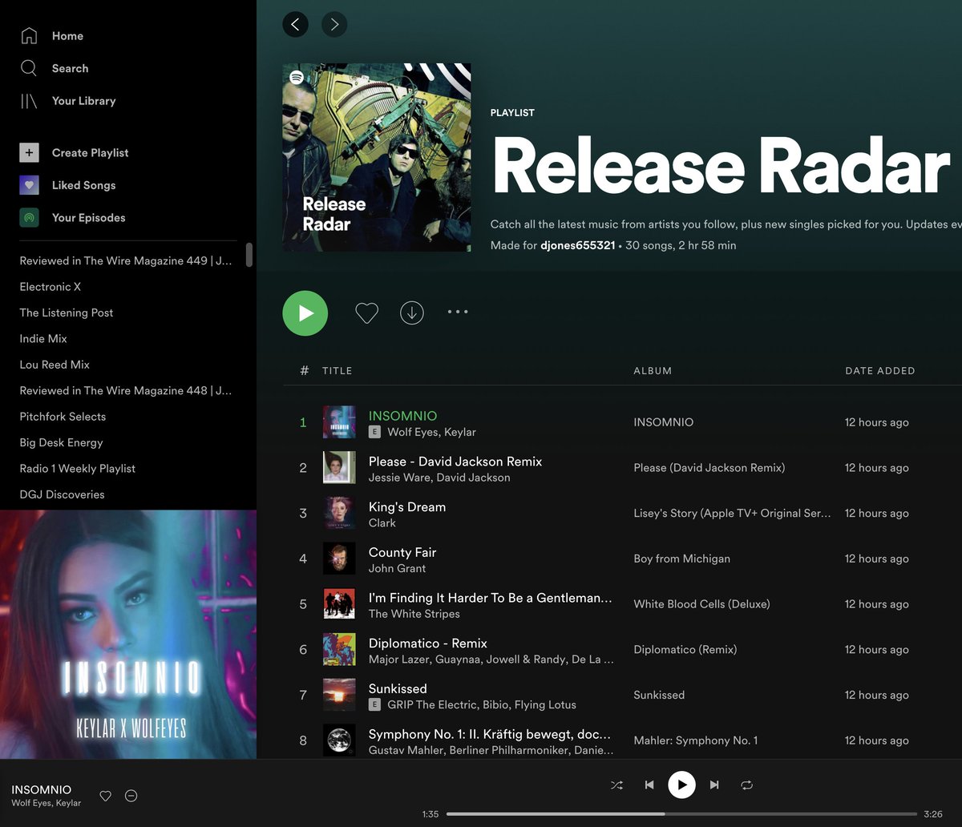Open the playlist three-dot more options

point(458,312)
